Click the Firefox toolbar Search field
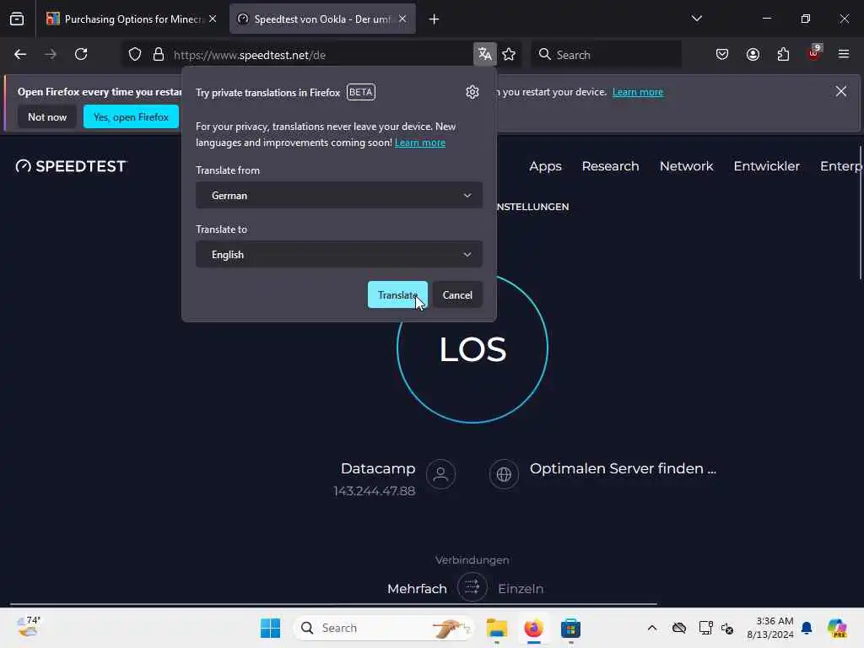 point(606,55)
